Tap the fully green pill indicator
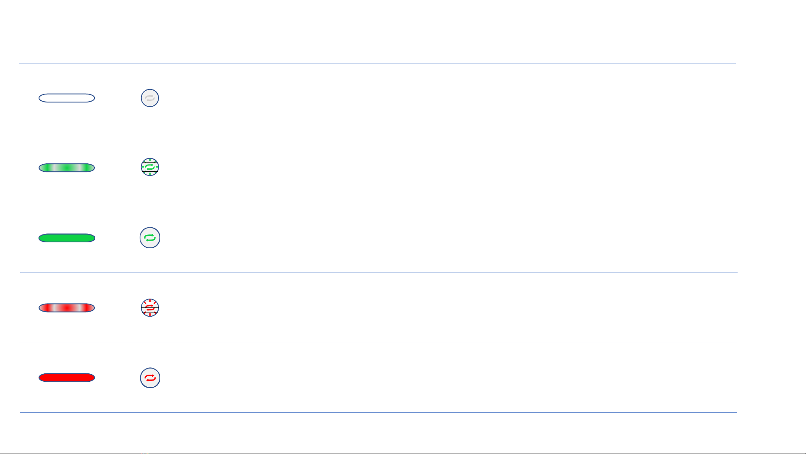The height and width of the screenshot is (454, 806). click(67, 238)
